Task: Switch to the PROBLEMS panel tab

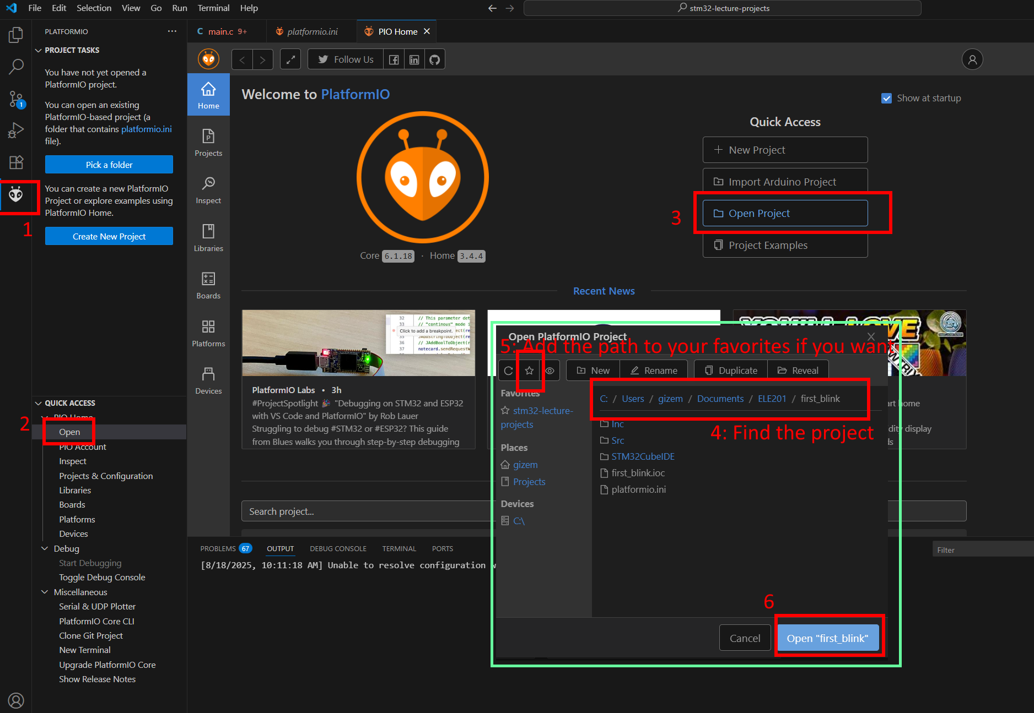Action: (225, 548)
